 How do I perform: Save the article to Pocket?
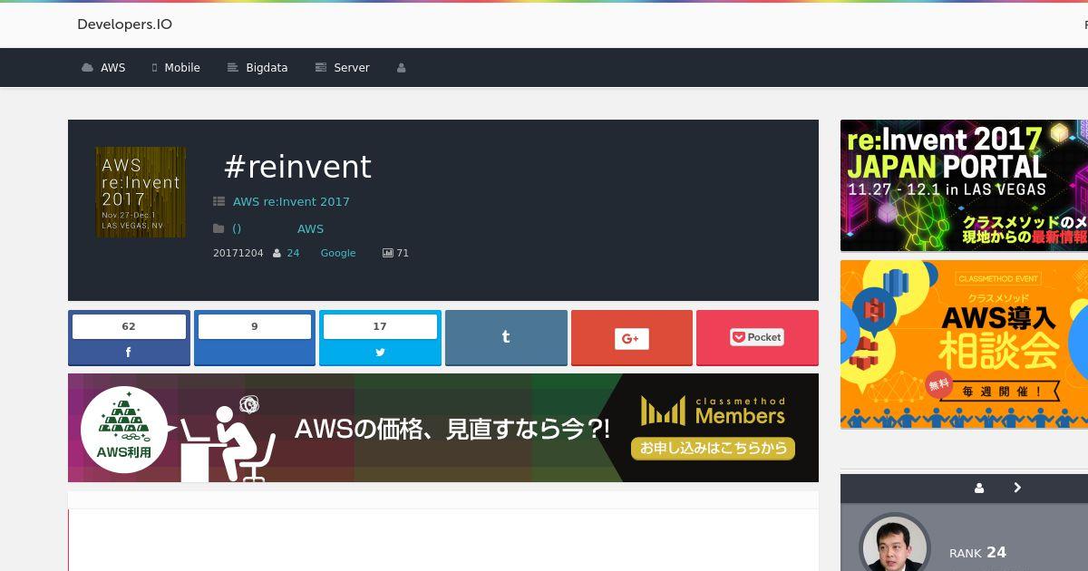click(757, 338)
